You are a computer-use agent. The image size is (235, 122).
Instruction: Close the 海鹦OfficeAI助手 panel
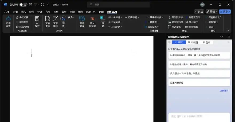click(x=229, y=37)
